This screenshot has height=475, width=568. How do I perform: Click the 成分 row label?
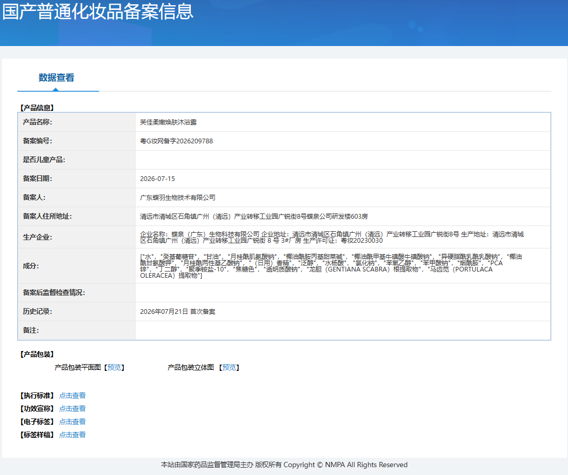pos(31,266)
